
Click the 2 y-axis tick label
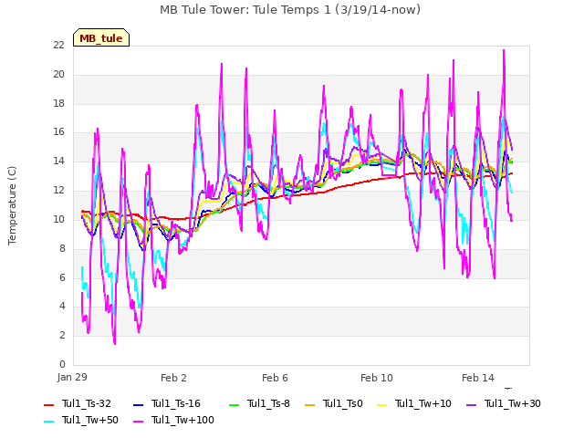point(62,335)
